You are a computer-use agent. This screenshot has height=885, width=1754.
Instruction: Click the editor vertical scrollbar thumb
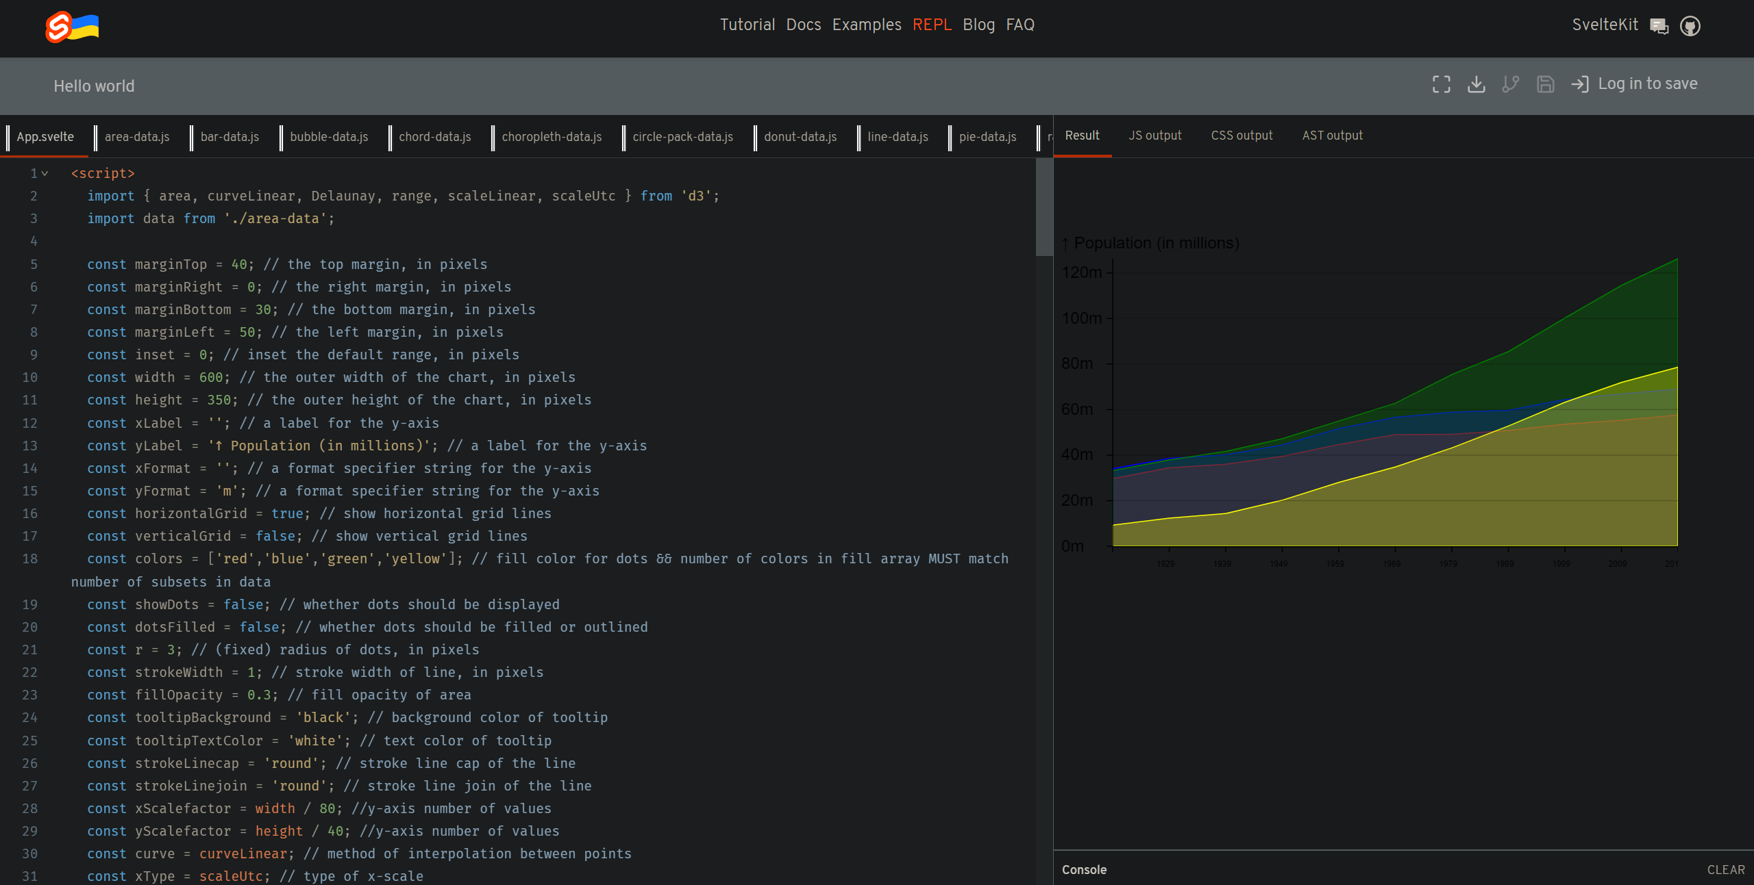pyautogui.click(x=1043, y=207)
